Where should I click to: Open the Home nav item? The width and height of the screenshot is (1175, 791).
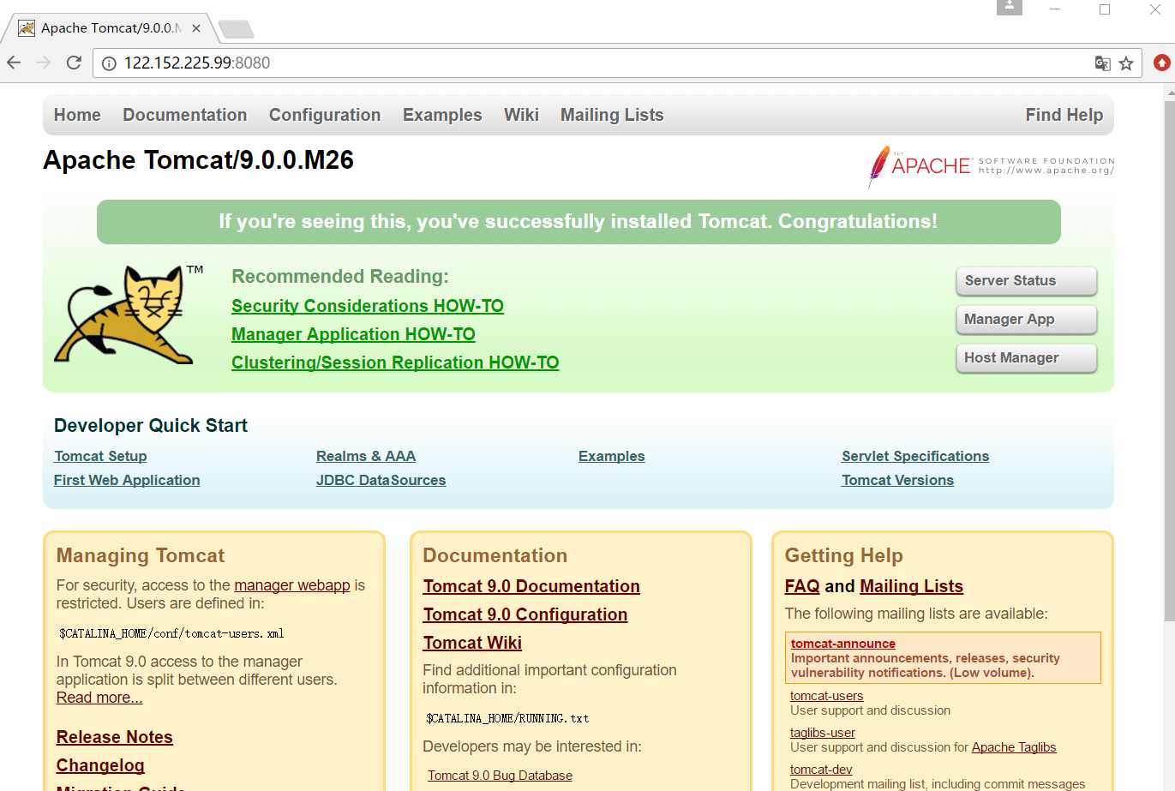coord(77,115)
